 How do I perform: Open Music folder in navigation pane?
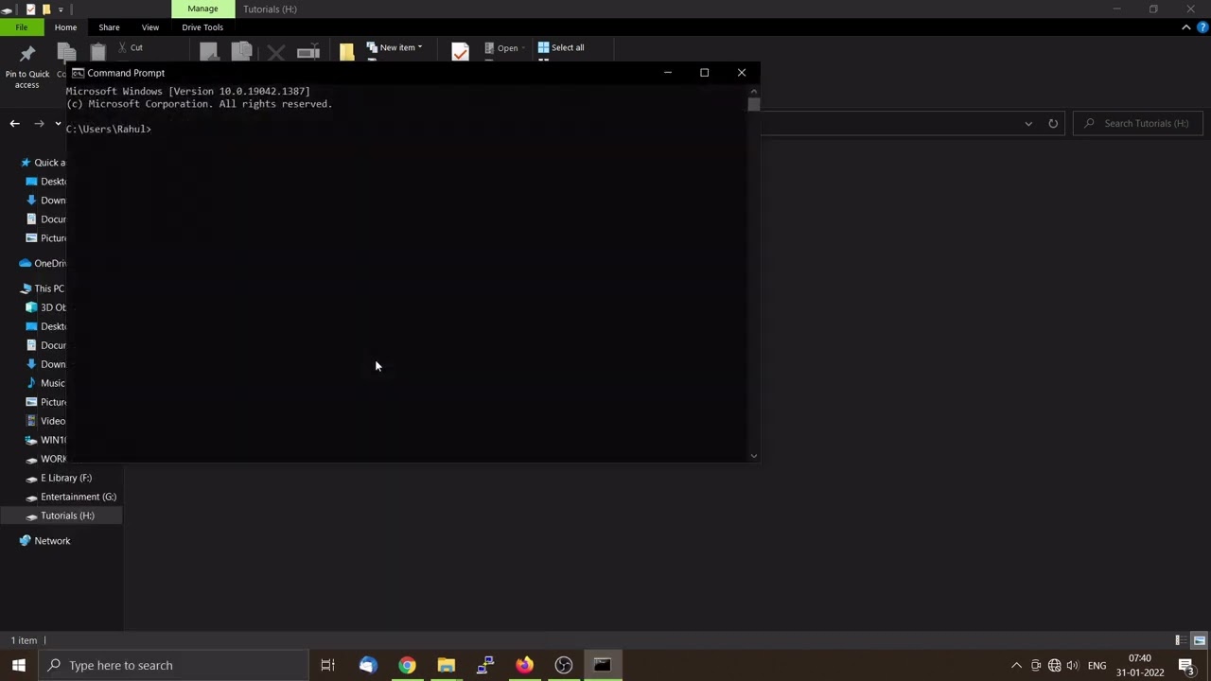(46, 383)
